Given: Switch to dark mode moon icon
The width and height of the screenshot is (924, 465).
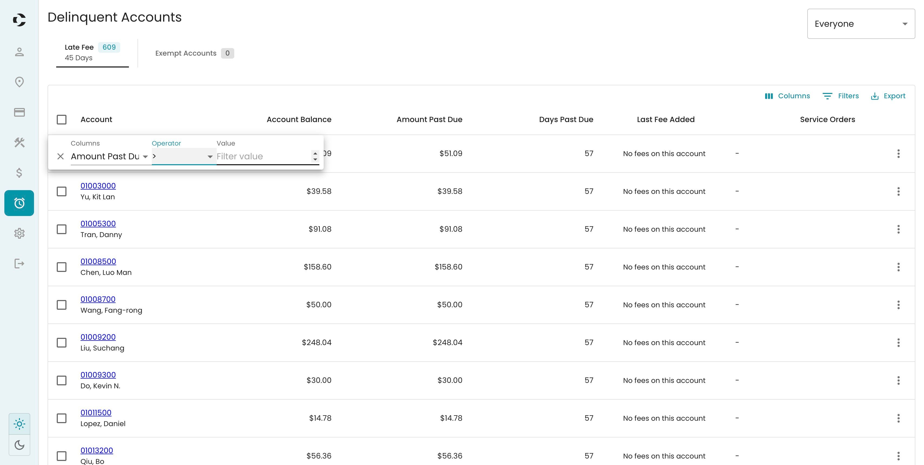Looking at the screenshot, I should coord(19,445).
